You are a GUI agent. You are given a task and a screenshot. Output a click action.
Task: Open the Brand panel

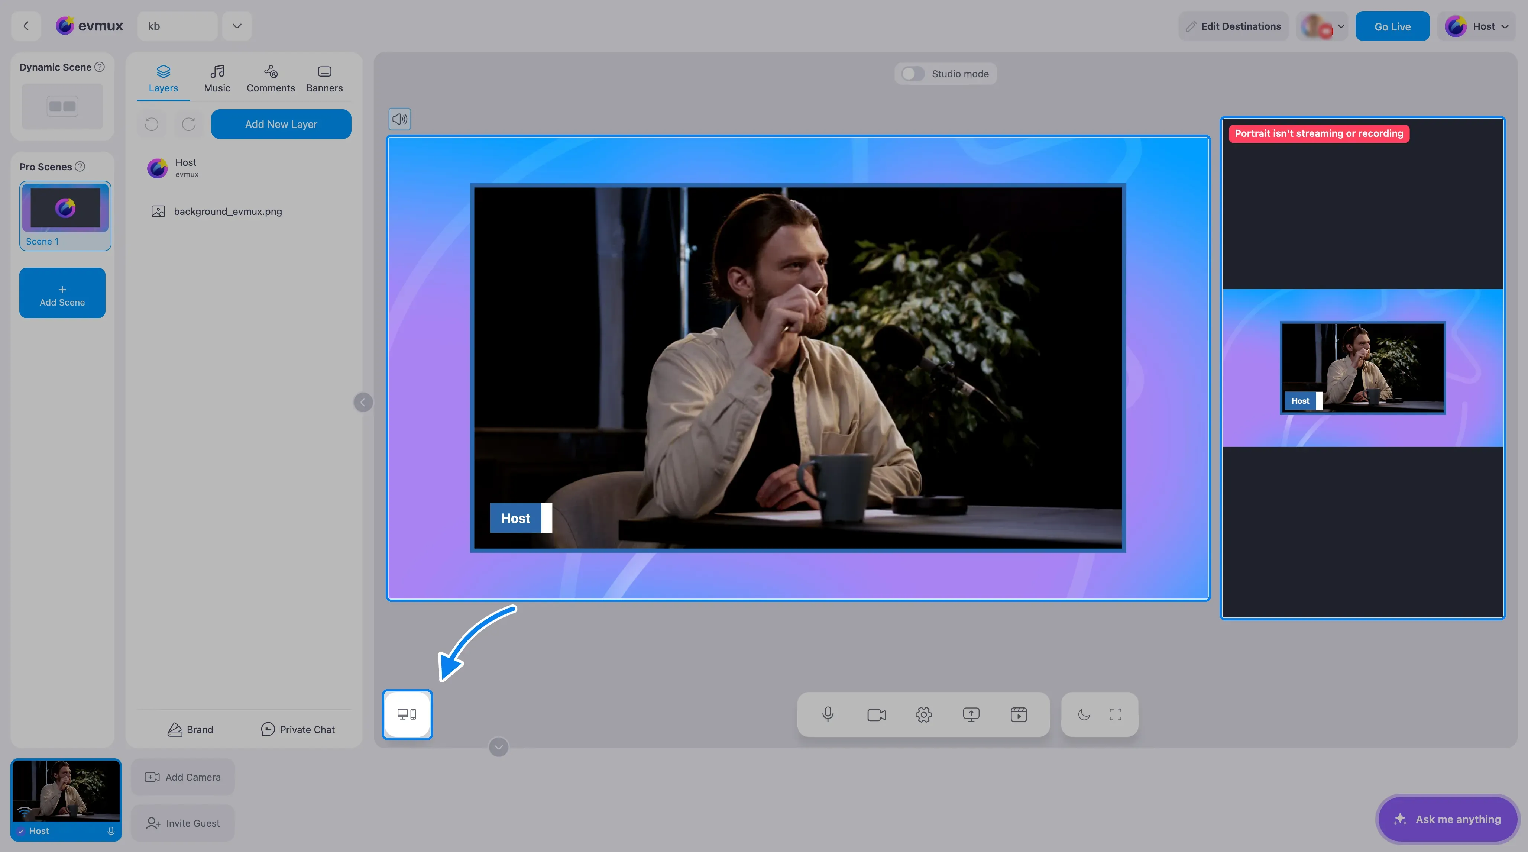point(190,730)
